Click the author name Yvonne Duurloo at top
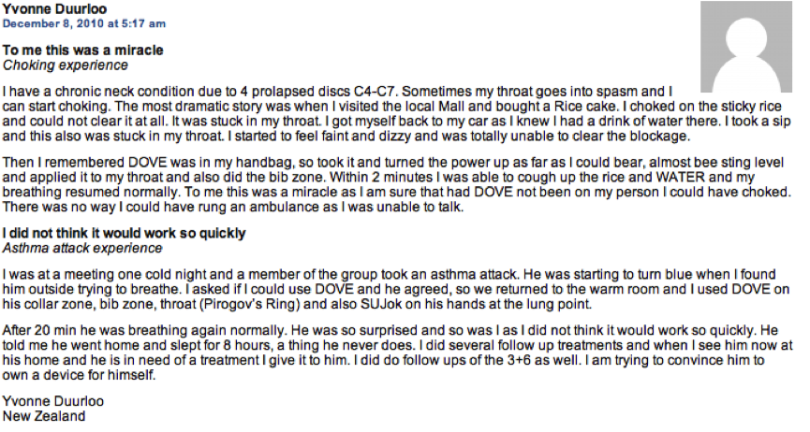This screenshot has width=810, height=432. pyautogui.click(x=54, y=8)
